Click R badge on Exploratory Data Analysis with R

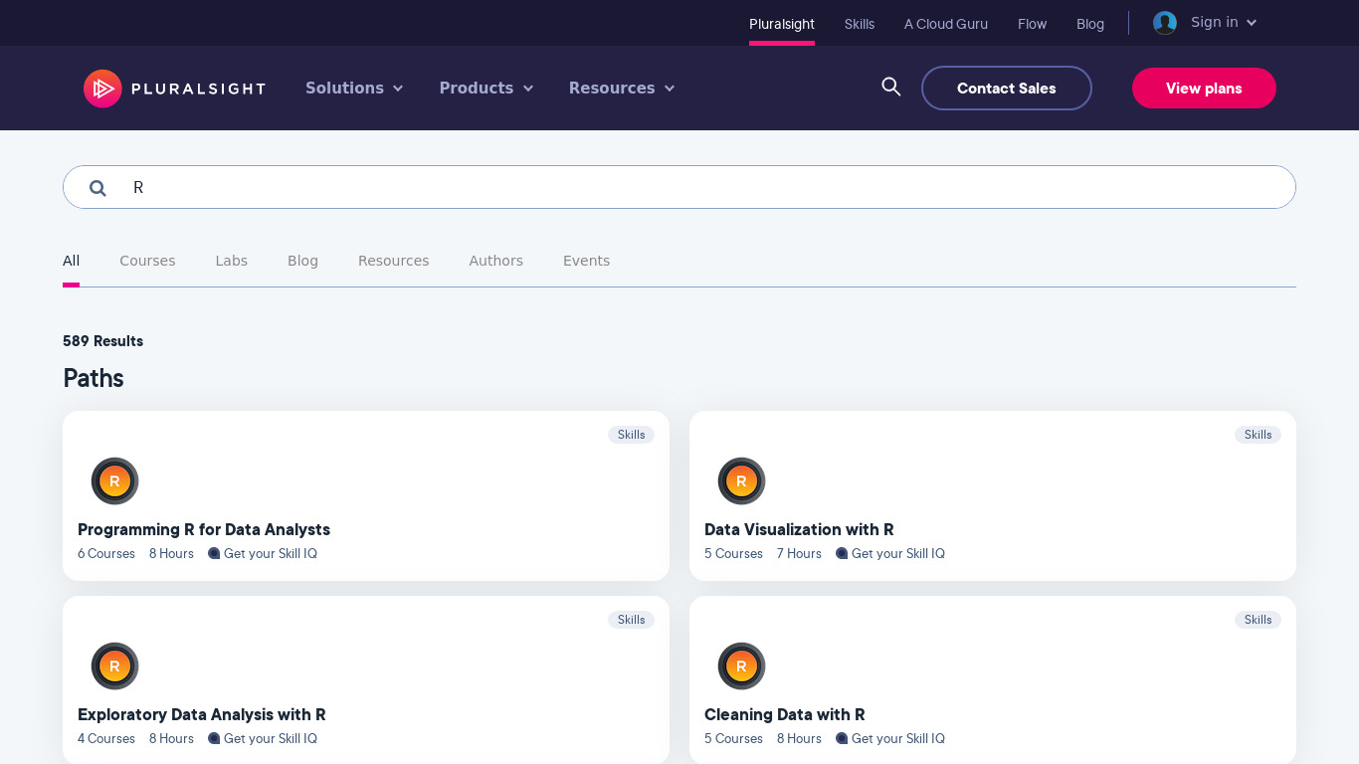(114, 667)
